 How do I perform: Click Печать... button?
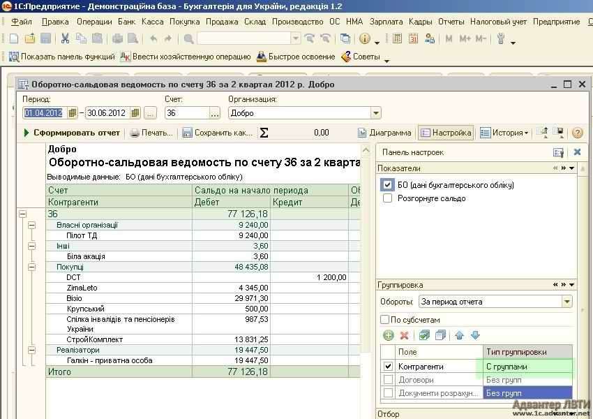151,133
